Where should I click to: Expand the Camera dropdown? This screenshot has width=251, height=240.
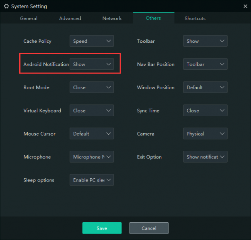(x=205, y=134)
